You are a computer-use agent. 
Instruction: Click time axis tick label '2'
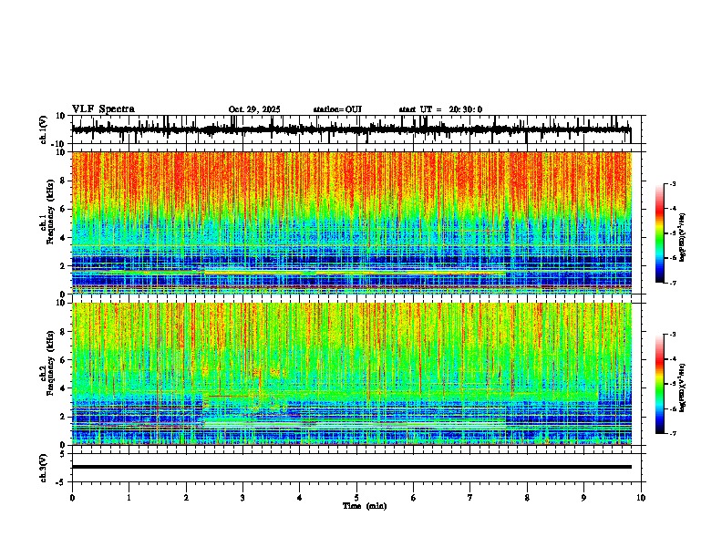(186, 498)
